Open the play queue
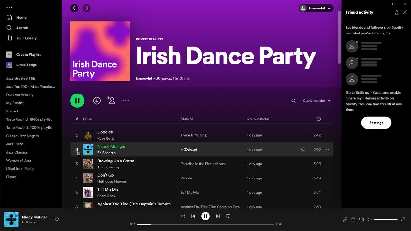The width and height of the screenshot is (411, 231). coord(353,220)
